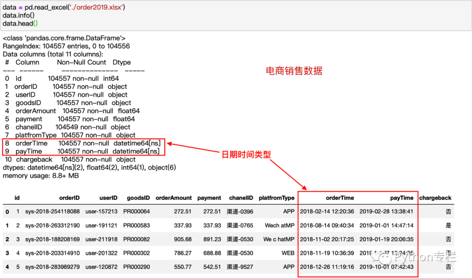Screen dimensions: 472x279
Task: Click orderTime 2018-12-26 11:19:16
Action: click(327, 267)
